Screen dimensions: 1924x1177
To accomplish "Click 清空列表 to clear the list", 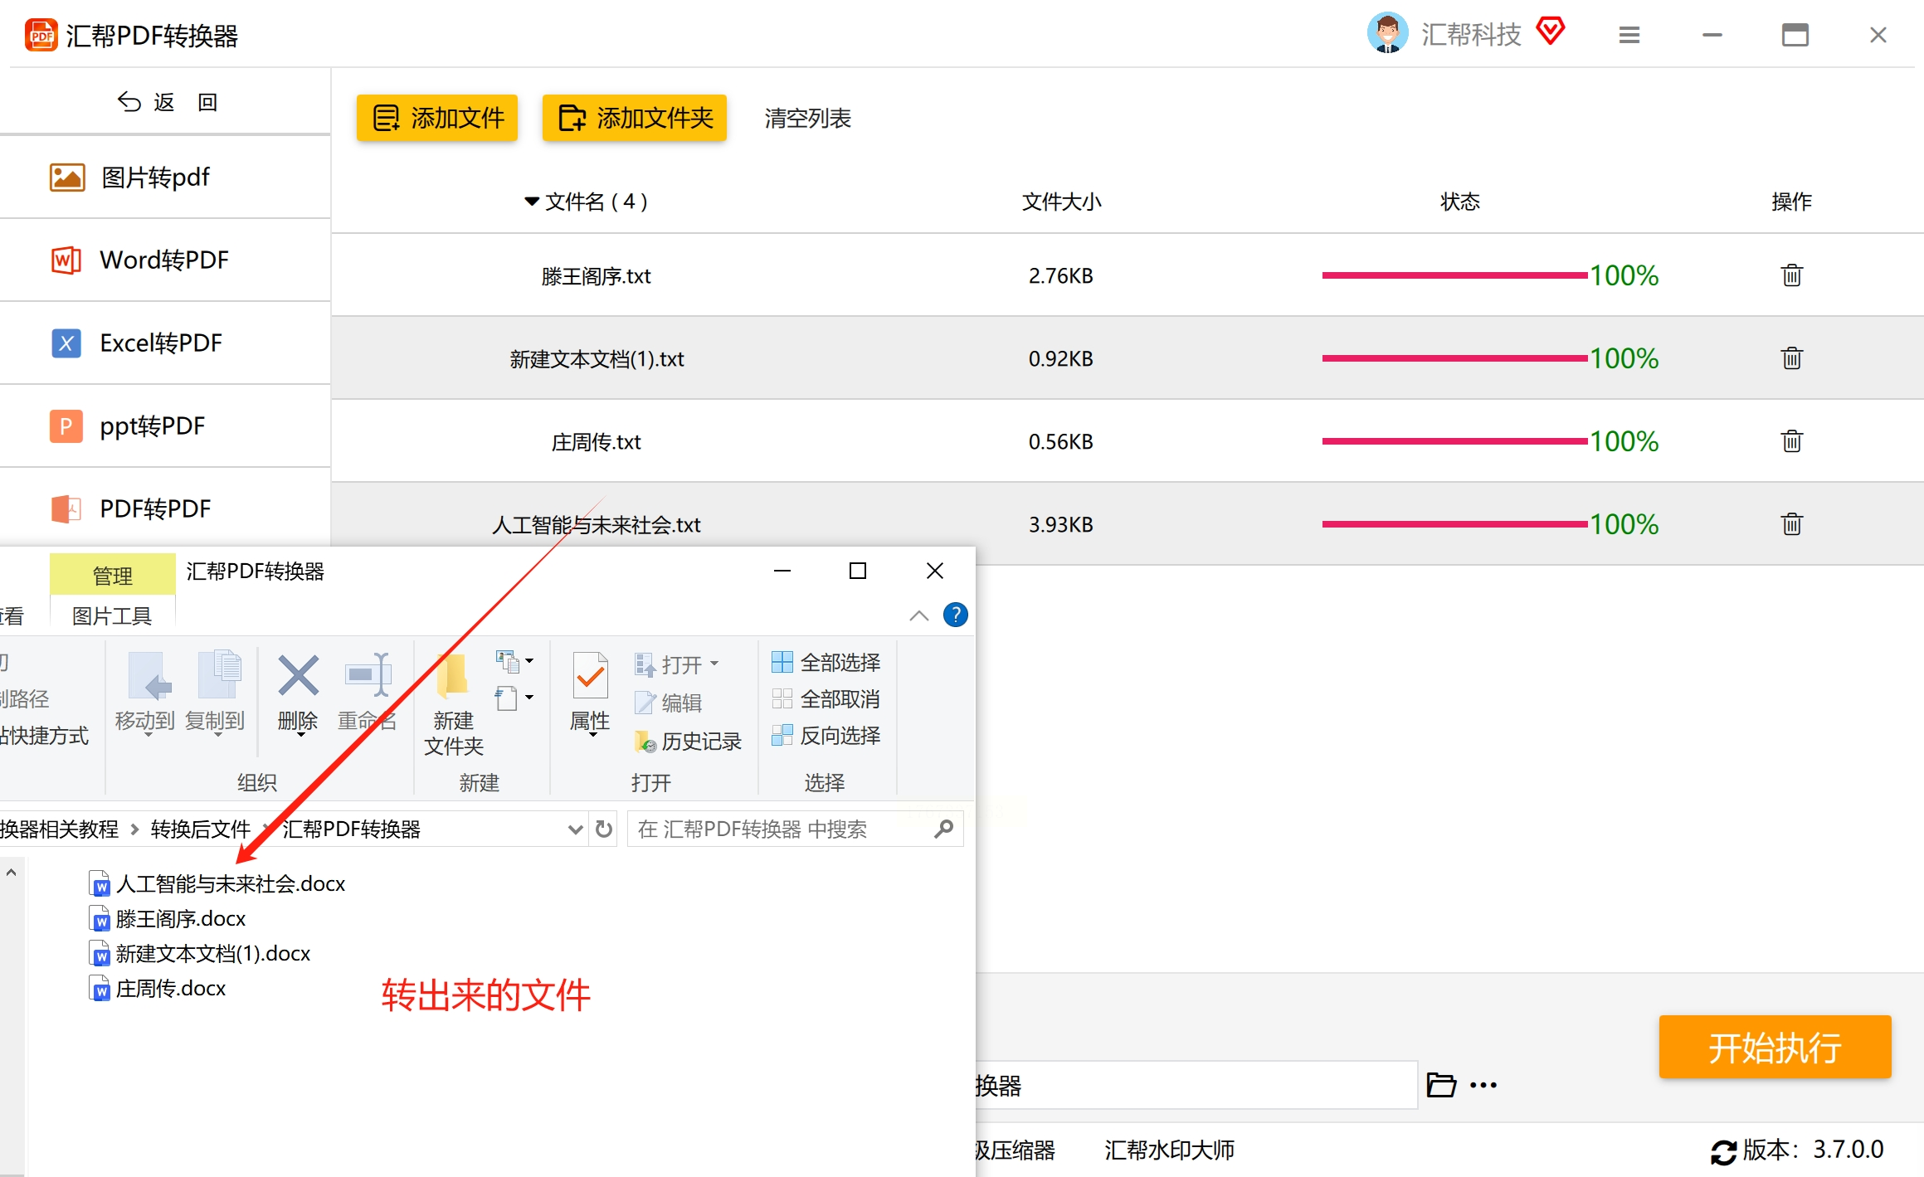I will pos(807,118).
